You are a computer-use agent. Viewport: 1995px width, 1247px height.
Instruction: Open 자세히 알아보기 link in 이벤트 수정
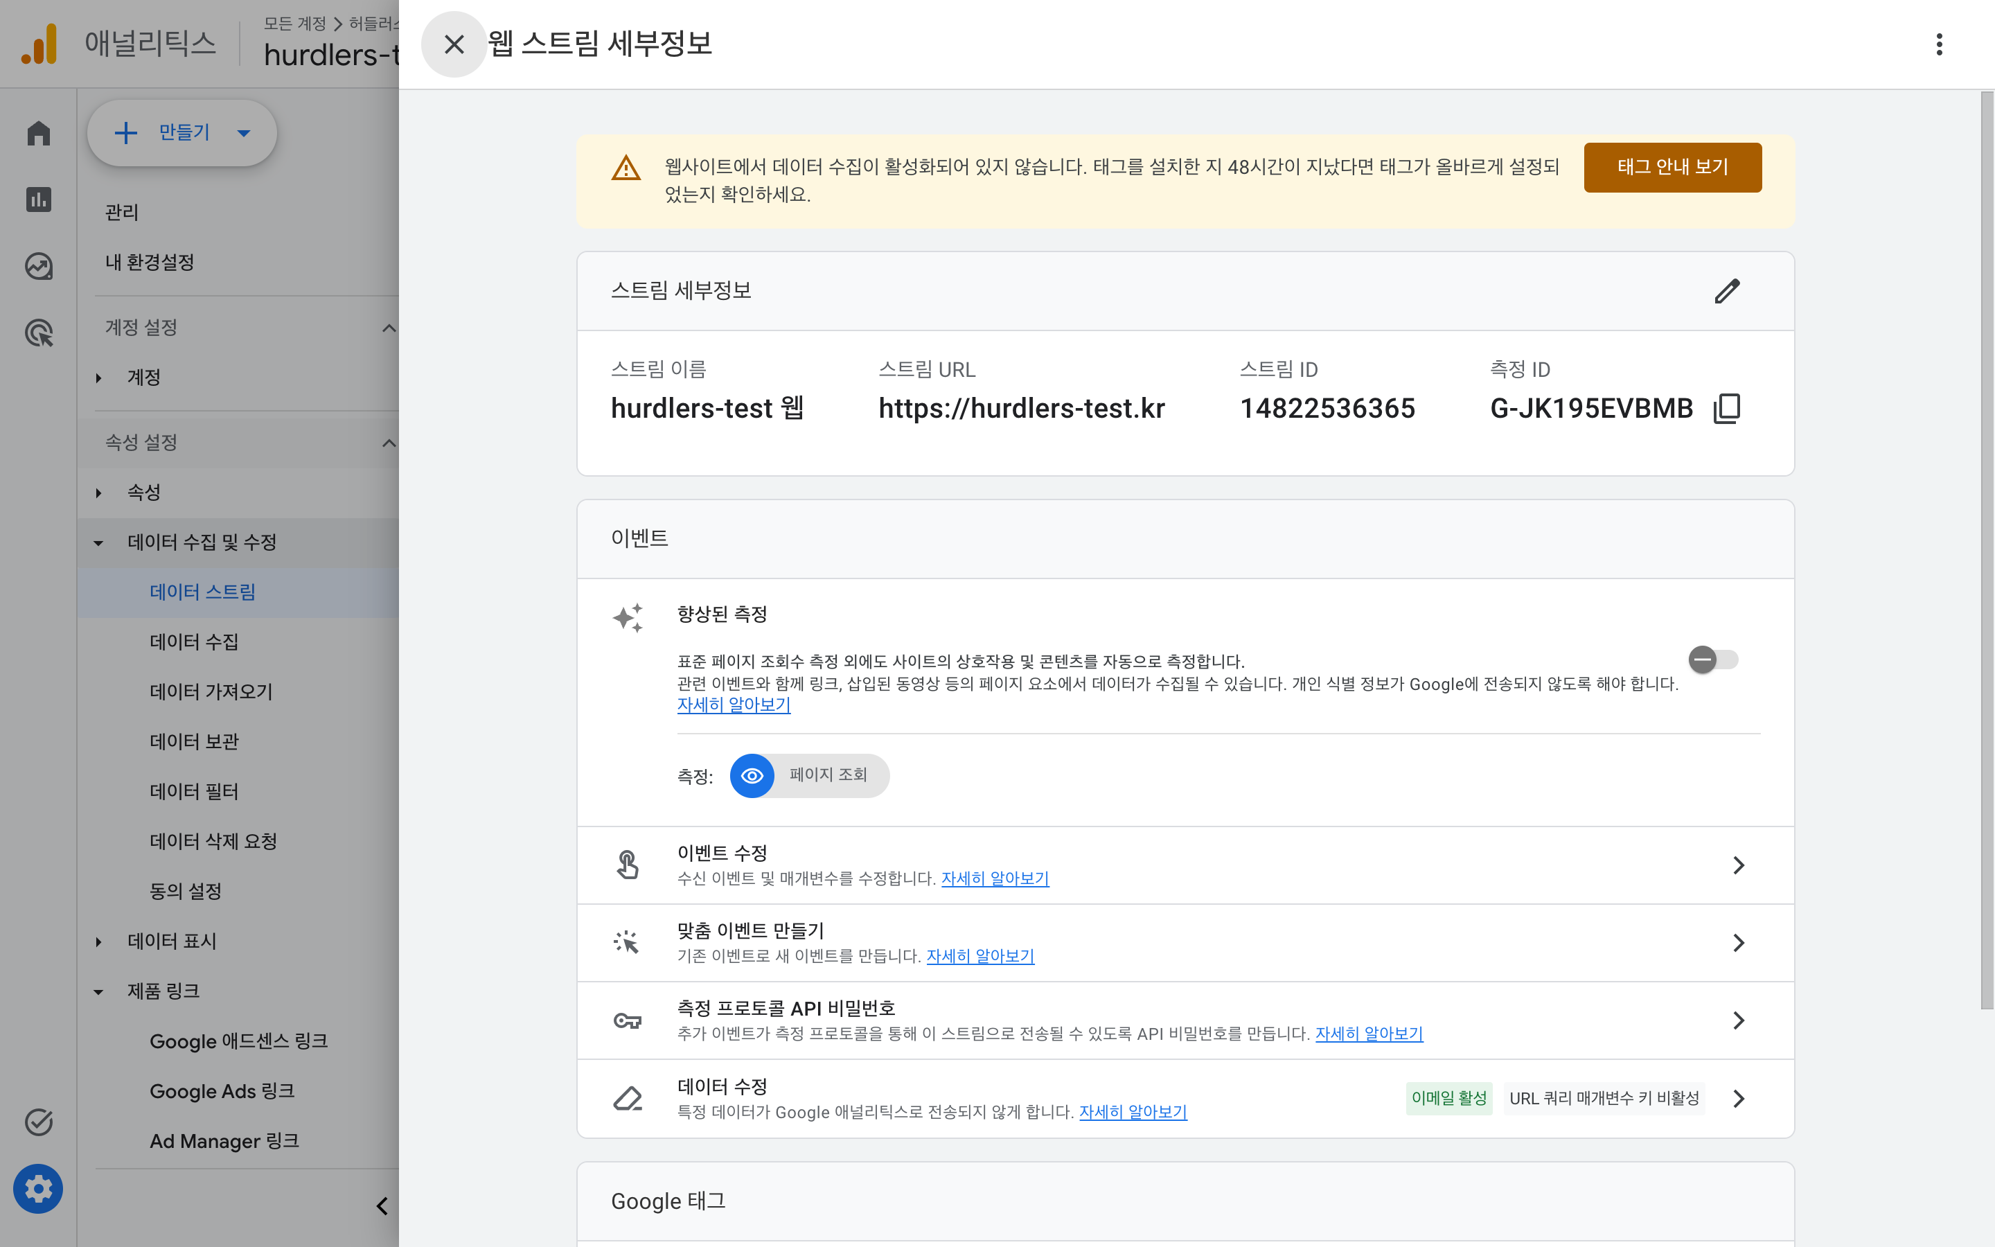click(x=995, y=878)
